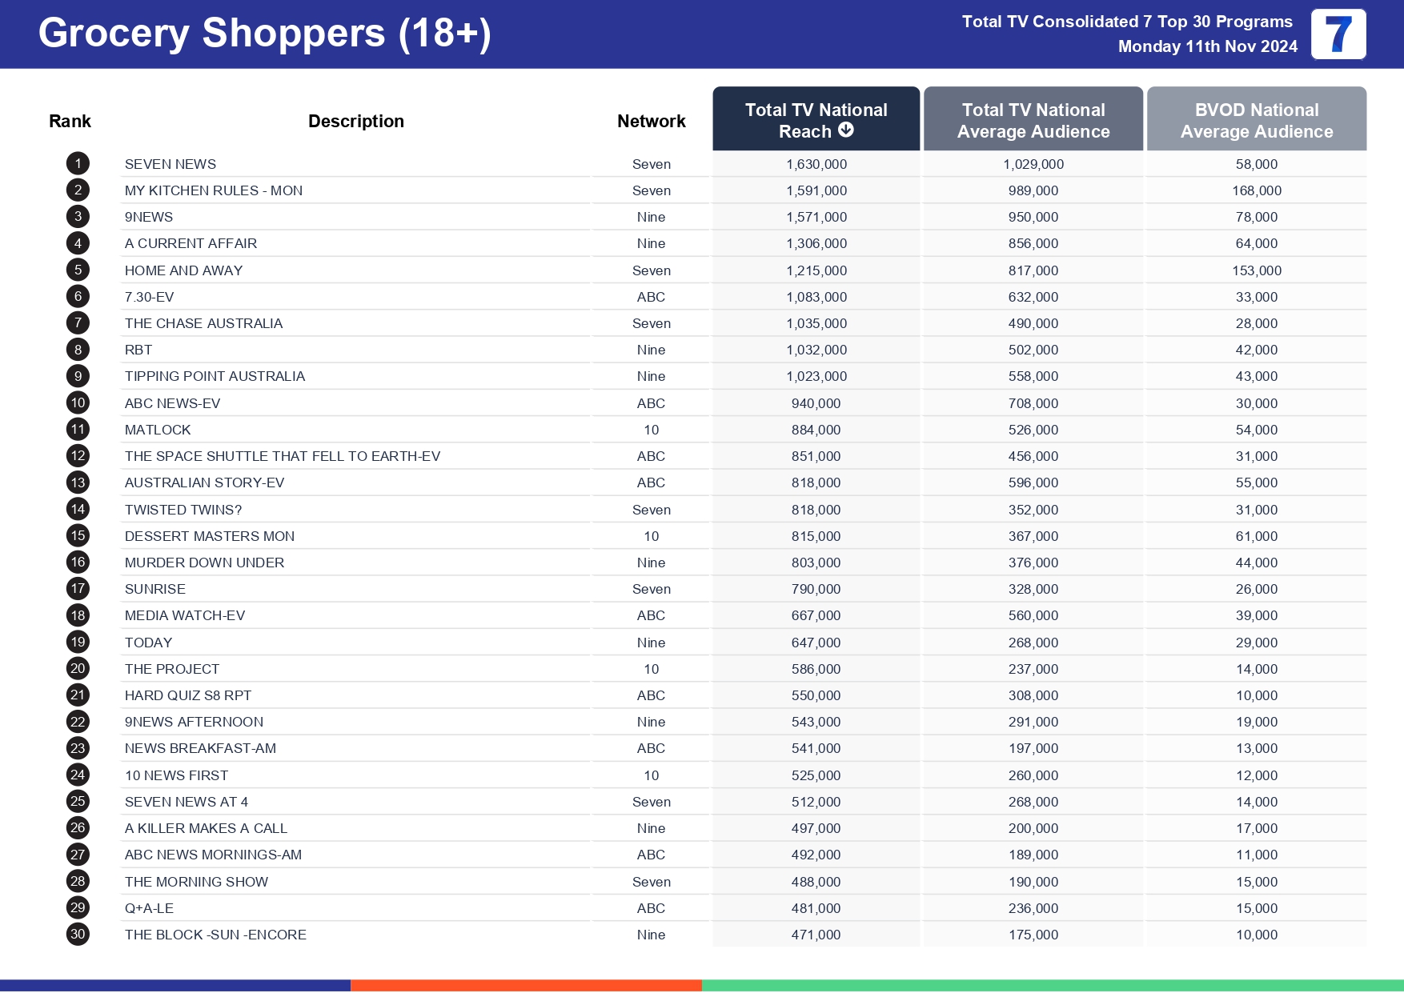The image size is (1404, 993).
Task: Click the rank 10 number badge
Action: (78, 403)
